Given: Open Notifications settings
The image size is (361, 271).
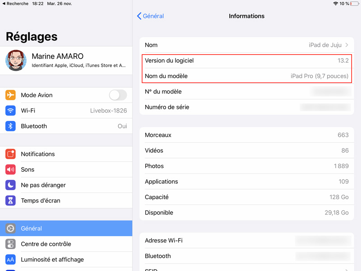Looking at the screenshot, I should (x=66, y=154).
